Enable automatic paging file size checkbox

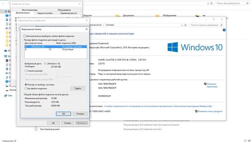(x=25, y=36)
